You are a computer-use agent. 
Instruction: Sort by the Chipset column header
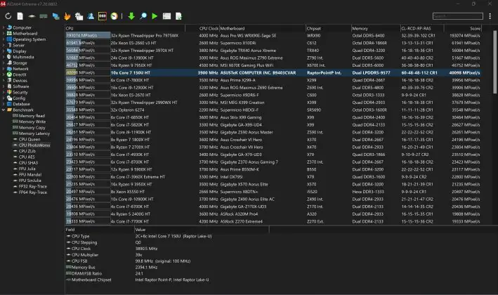(328, 28)
